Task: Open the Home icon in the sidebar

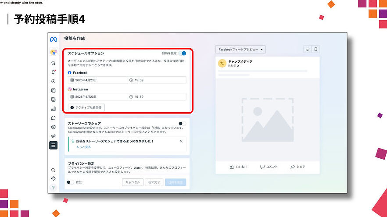Action: 53,63
